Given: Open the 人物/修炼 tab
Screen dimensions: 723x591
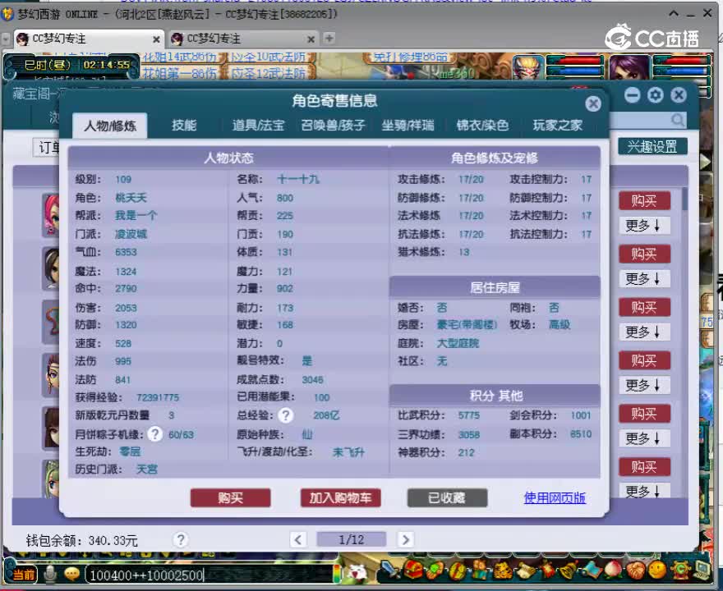Looking at the screenshot, I should (x=110, y=126).
